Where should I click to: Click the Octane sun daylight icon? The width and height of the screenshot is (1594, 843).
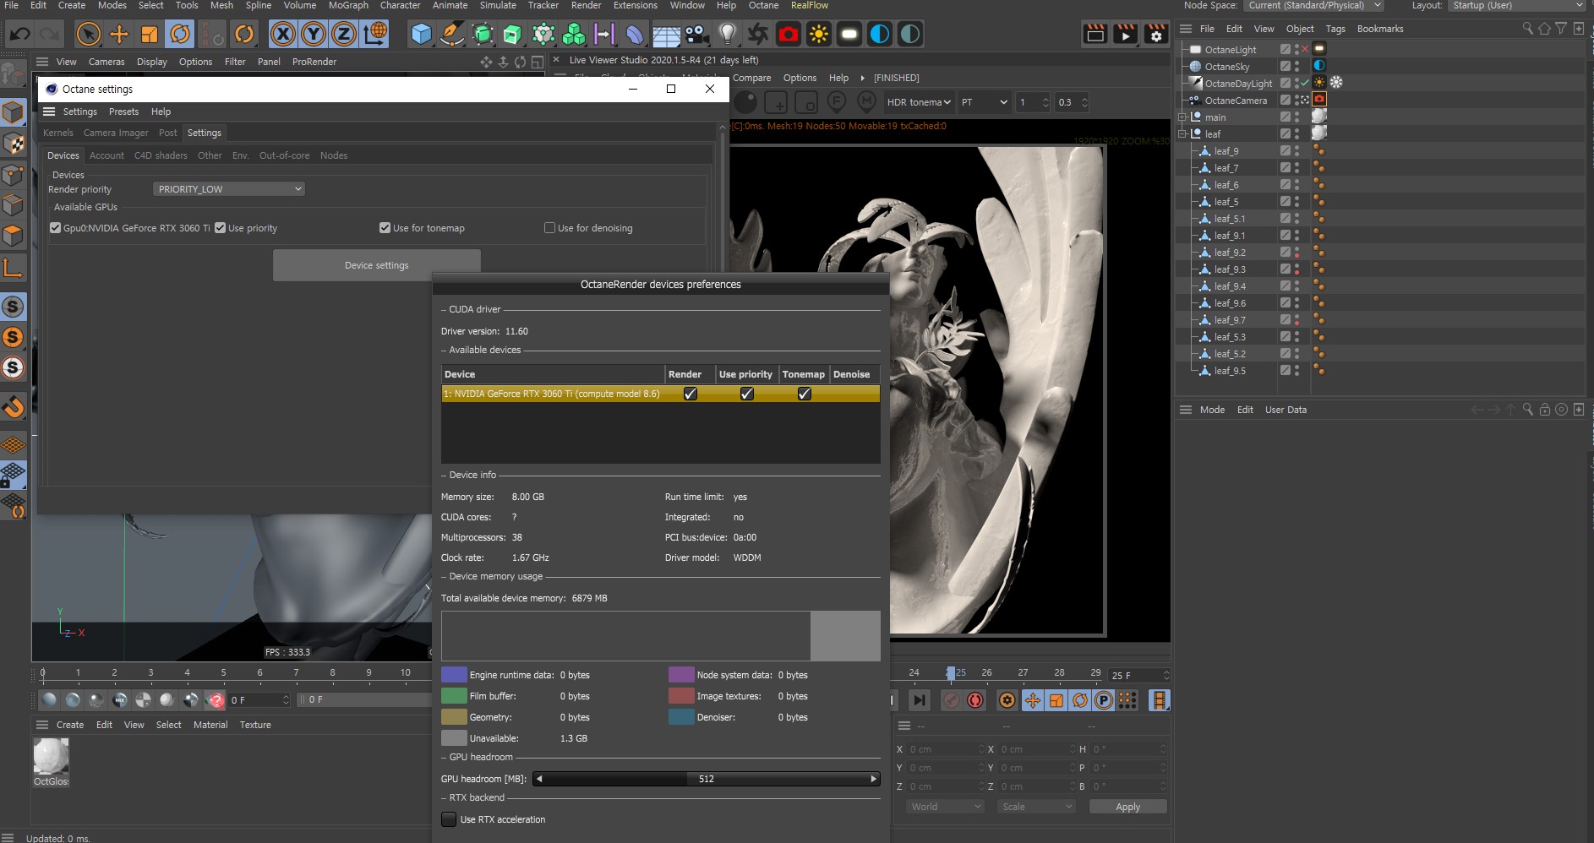click(x=819, y=34)
